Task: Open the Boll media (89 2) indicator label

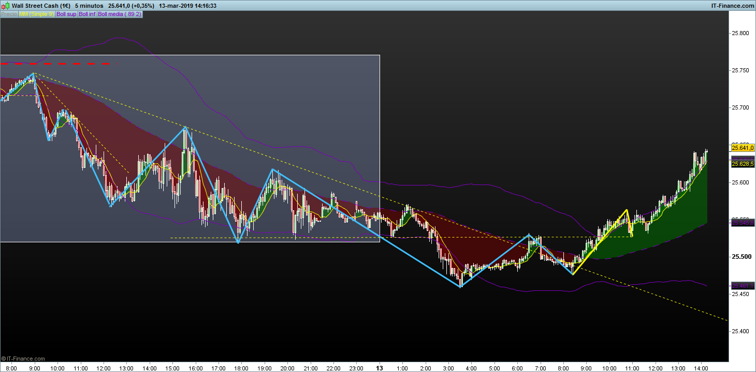Action: click(x=120, y=14)
